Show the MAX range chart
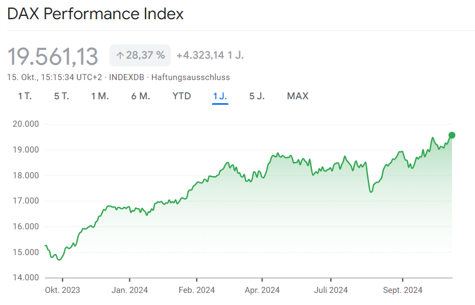The image size is (475, 305). click(298, 96)
